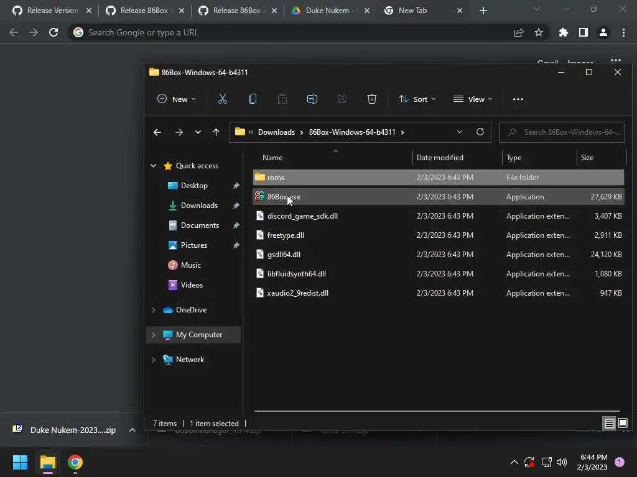637x477 pixels.
Task: Share this page icon in address bar
Action: click(x=519, y=32)
